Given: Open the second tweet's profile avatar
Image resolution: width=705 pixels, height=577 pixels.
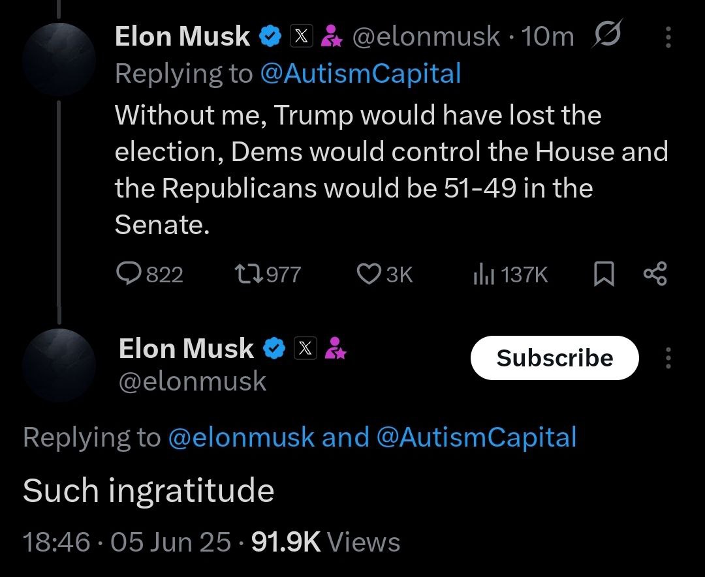Looking at the screenshot, I should 59,364.
